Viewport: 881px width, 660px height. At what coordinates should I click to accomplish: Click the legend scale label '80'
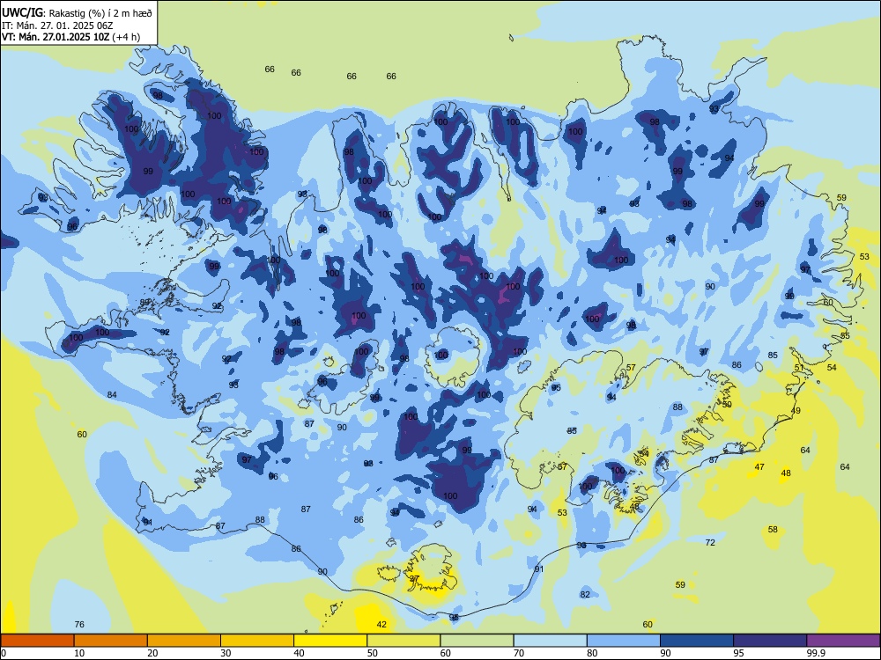592,653
